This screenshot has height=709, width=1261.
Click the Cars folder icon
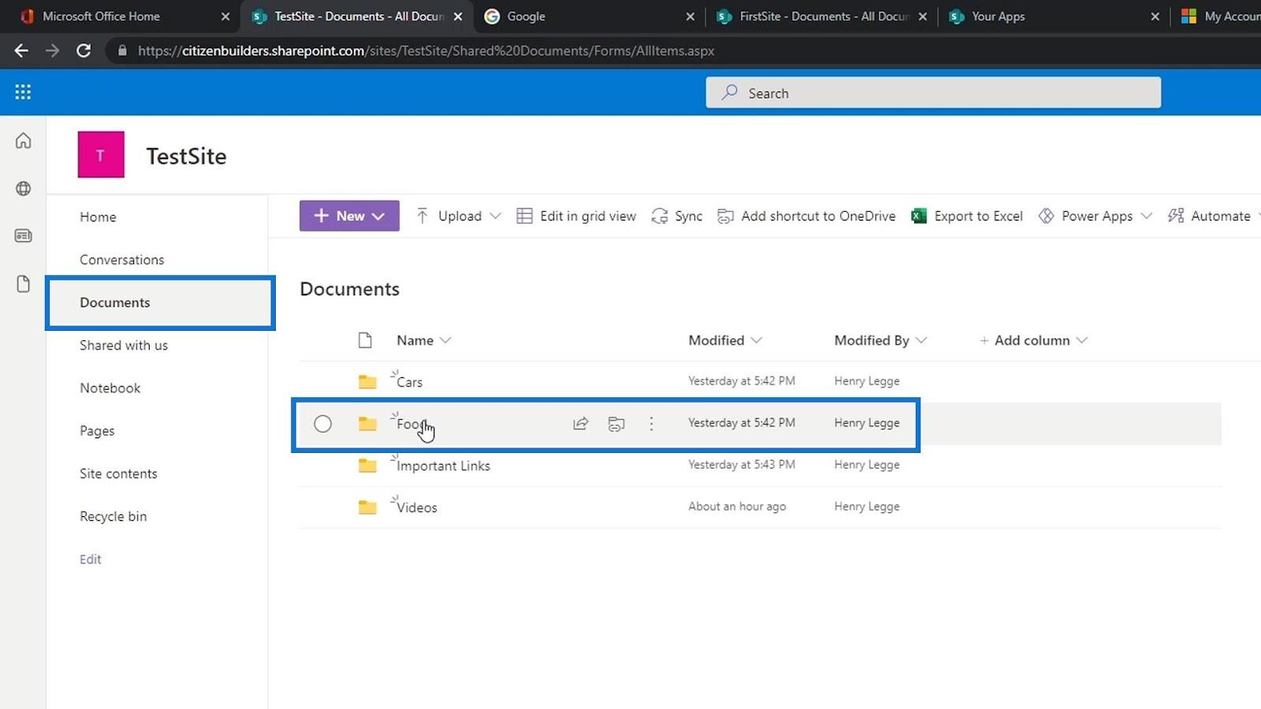click(367, 382)
